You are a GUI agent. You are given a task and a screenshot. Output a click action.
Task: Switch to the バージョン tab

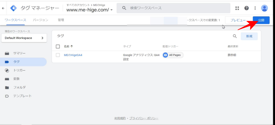(40, 20)
